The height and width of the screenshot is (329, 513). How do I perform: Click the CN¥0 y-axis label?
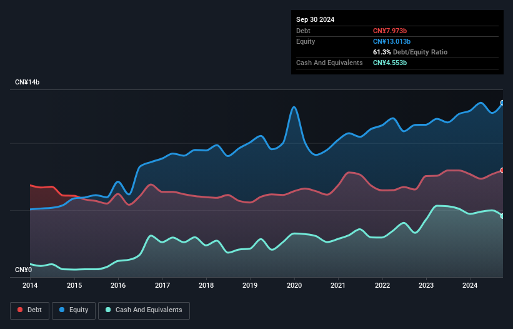pyautogui.click(x=23, y=270)
